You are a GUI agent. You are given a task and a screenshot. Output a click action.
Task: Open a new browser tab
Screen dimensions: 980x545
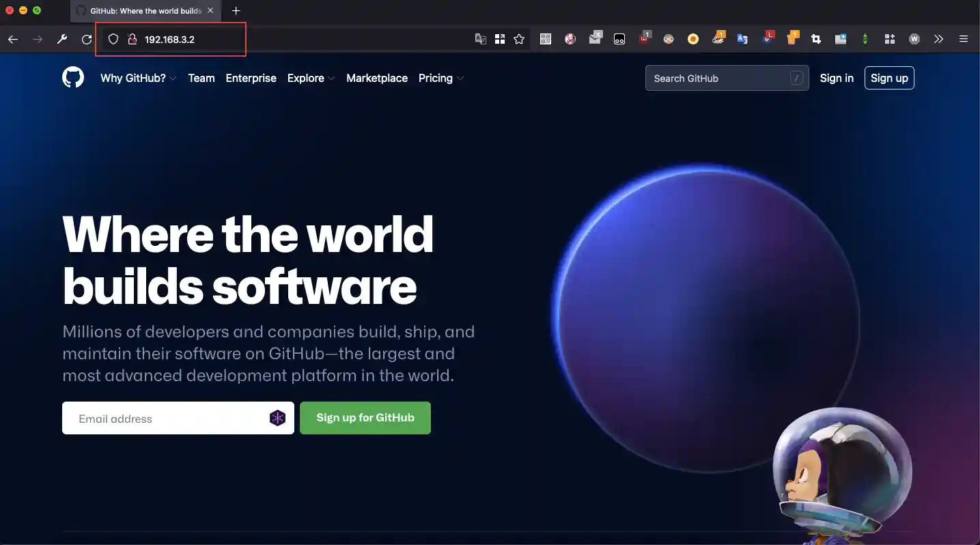click(x=236, y=11)
